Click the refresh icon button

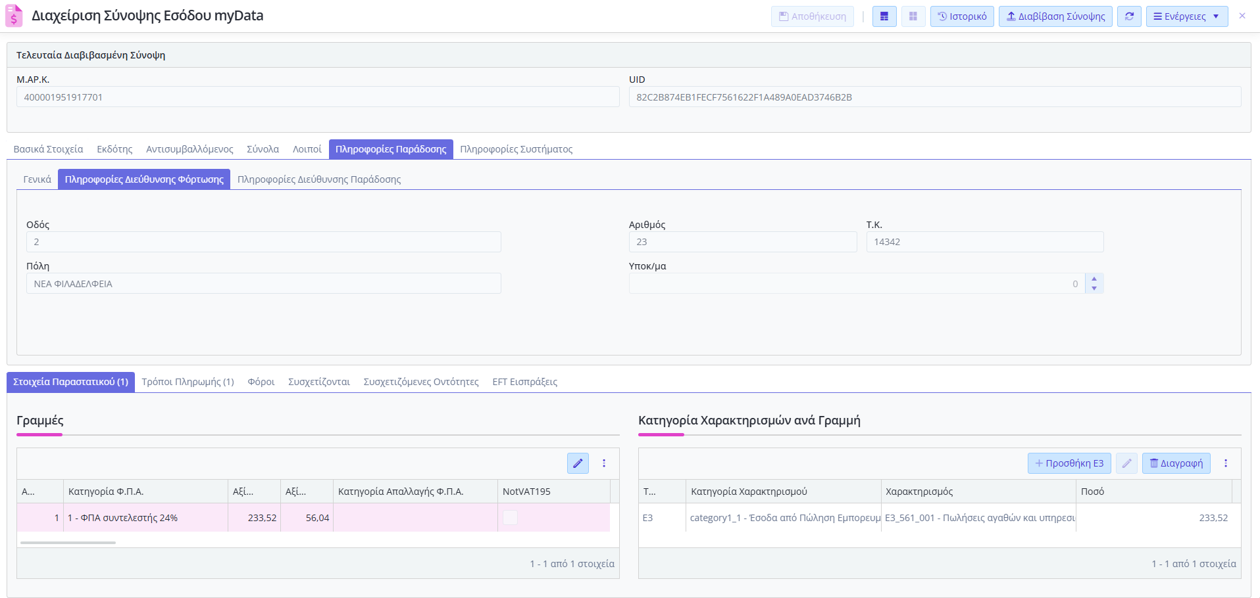1129,16
